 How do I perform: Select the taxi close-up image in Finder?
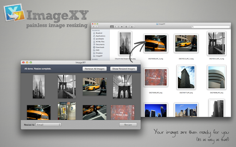click(x=155, y=43)
